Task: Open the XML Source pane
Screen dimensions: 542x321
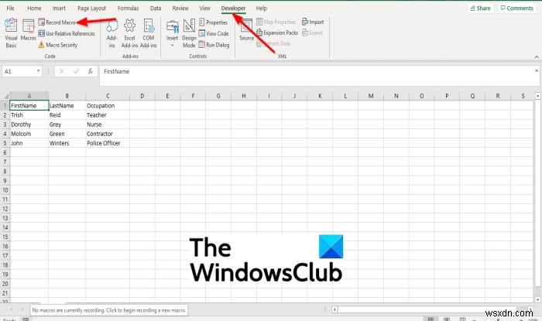Action: tap(246, 30)
